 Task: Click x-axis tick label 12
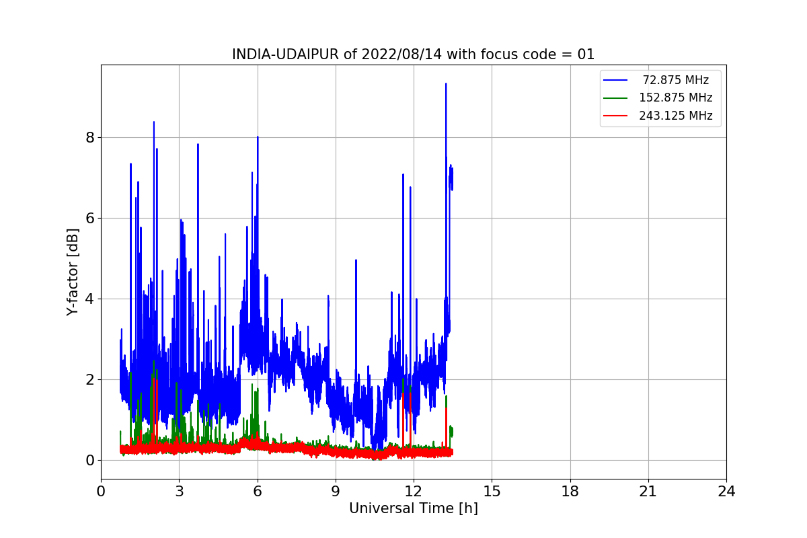414,492
